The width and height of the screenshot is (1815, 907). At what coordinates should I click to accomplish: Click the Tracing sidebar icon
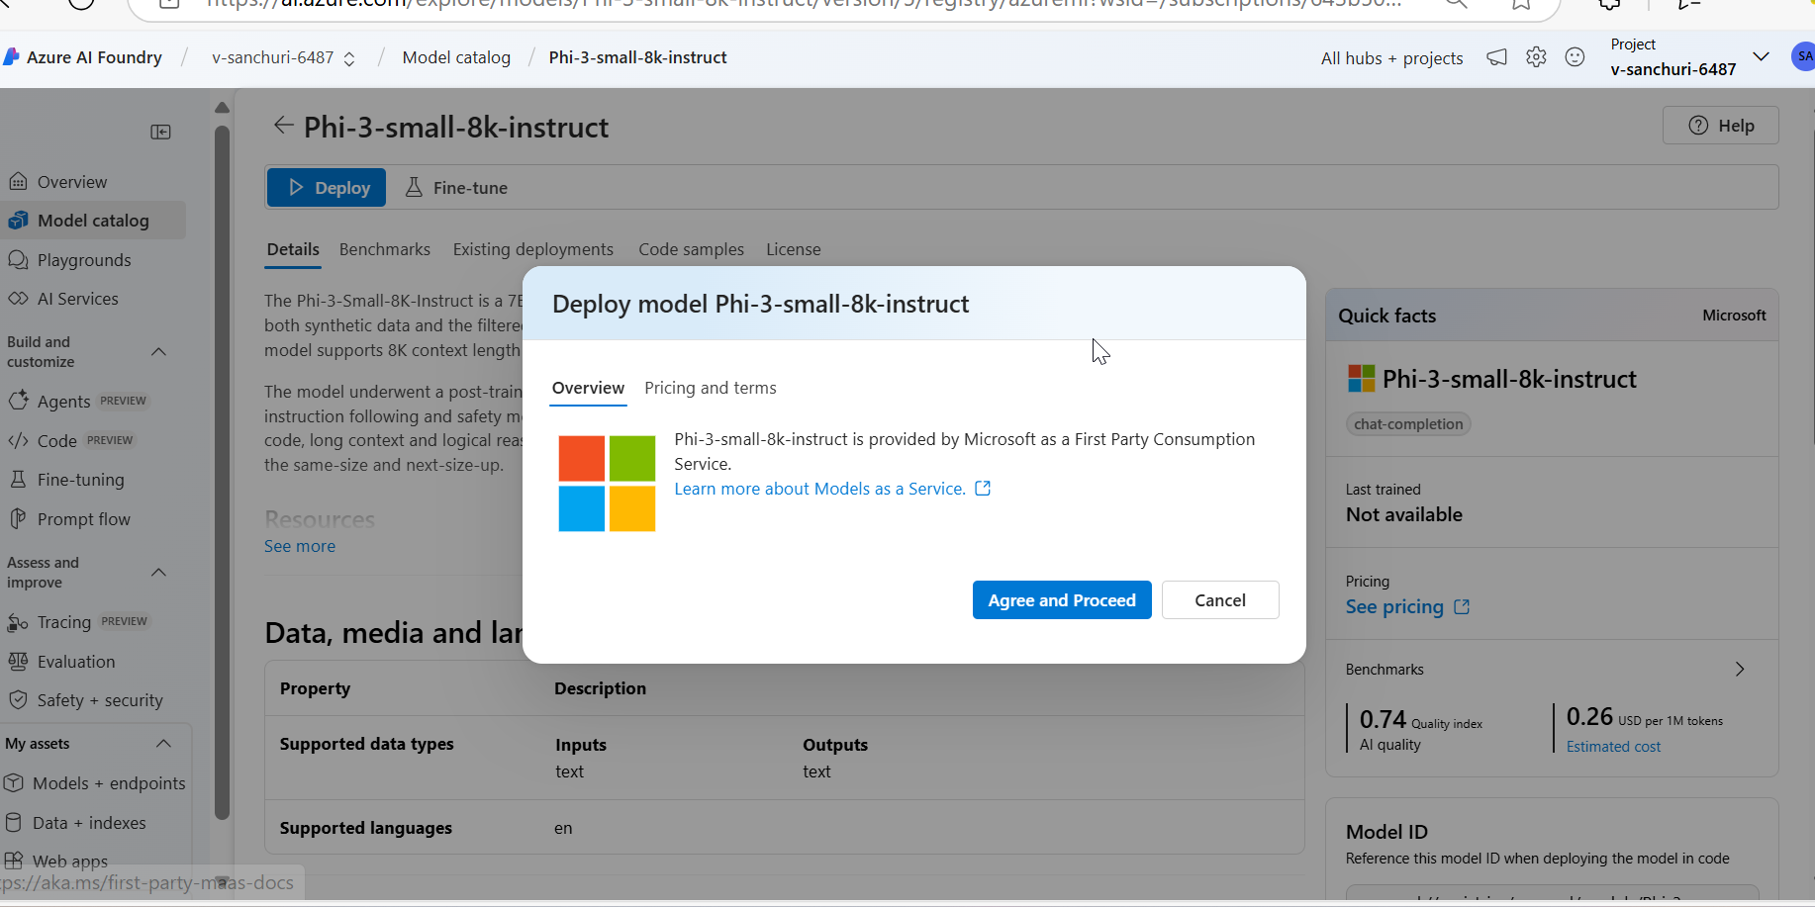[18, 622]
